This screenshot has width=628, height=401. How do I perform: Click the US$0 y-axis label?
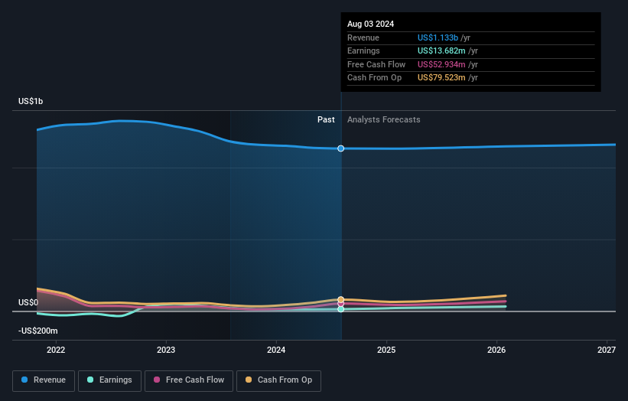click(x=28, y=302)
